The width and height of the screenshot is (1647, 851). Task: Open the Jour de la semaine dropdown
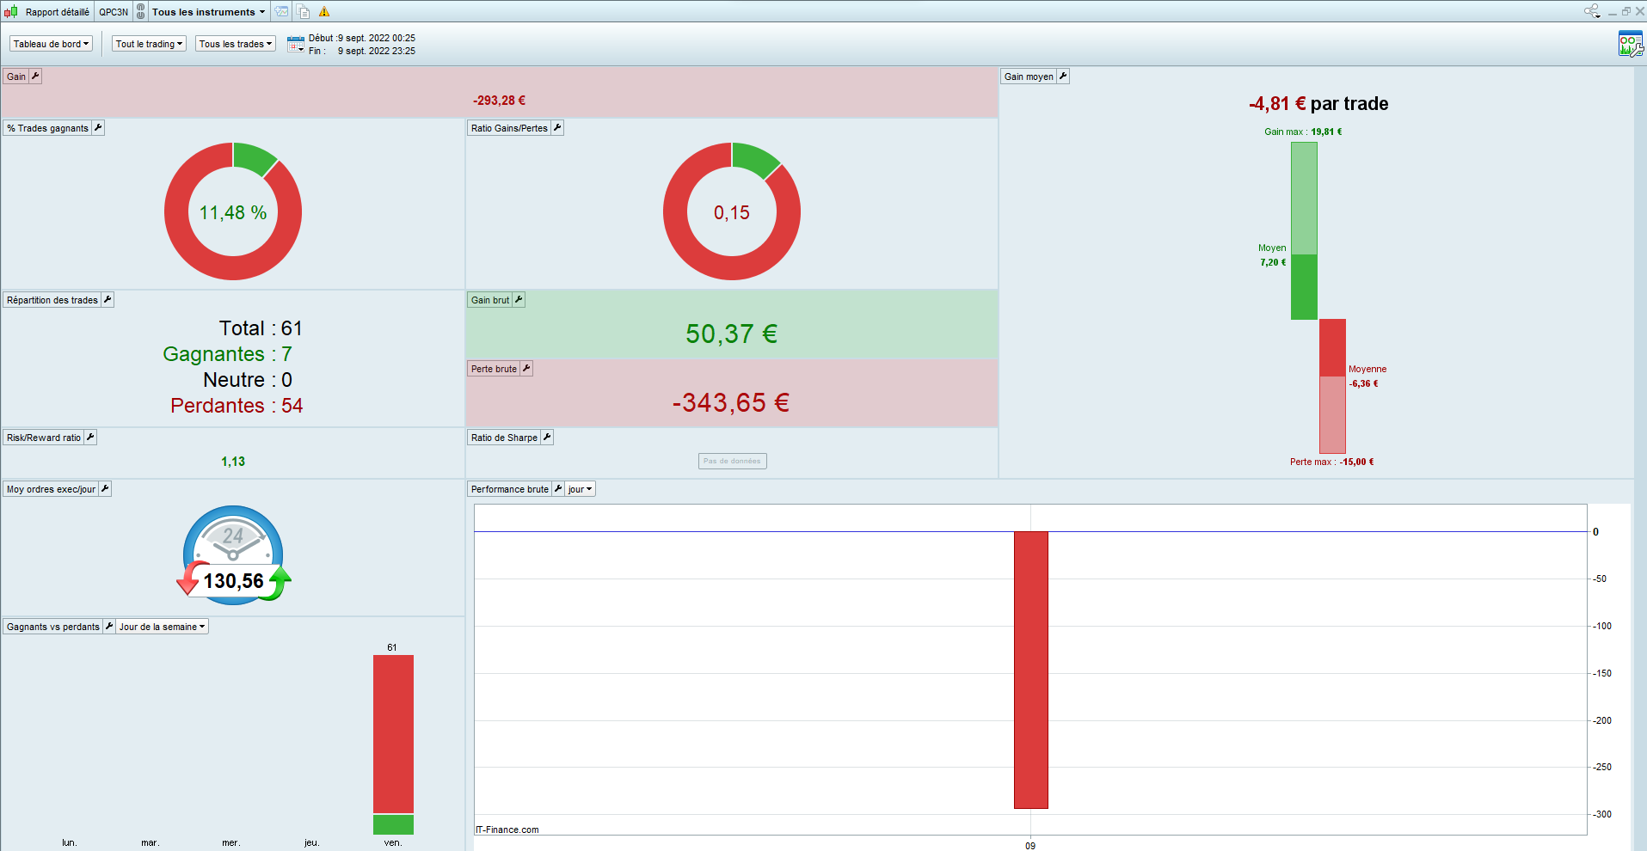point(163,627)
